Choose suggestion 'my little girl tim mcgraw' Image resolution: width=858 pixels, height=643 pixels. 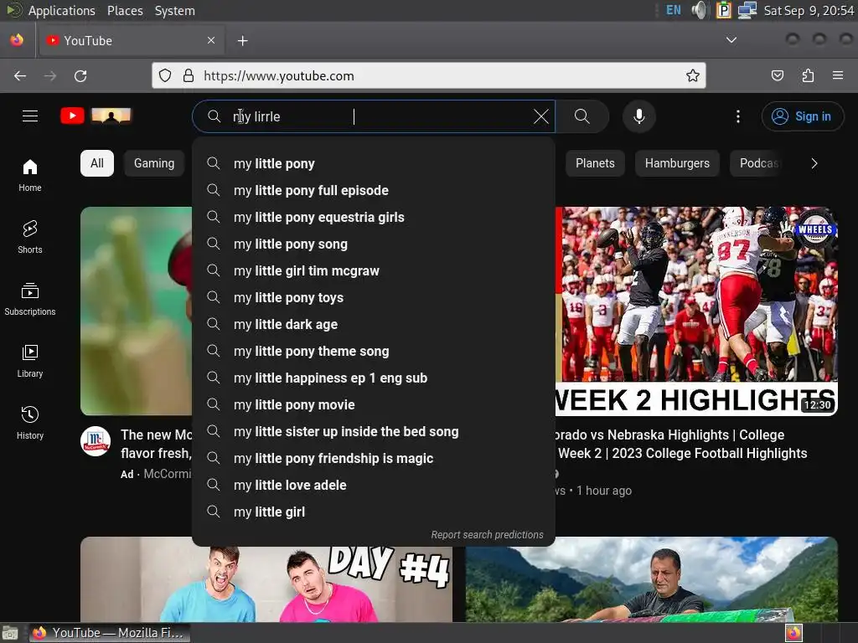(x=374, y=270)
